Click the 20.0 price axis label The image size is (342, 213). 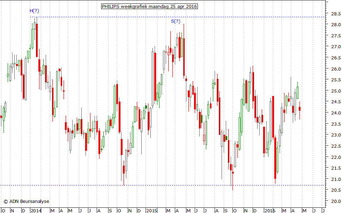click(x=336, y=201)
